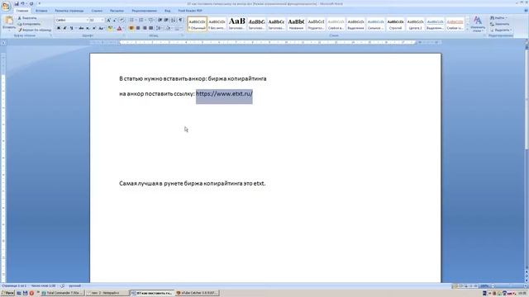529x297 pixels.
Task: Open the Изменить стили button
Action: click(478, 24)
